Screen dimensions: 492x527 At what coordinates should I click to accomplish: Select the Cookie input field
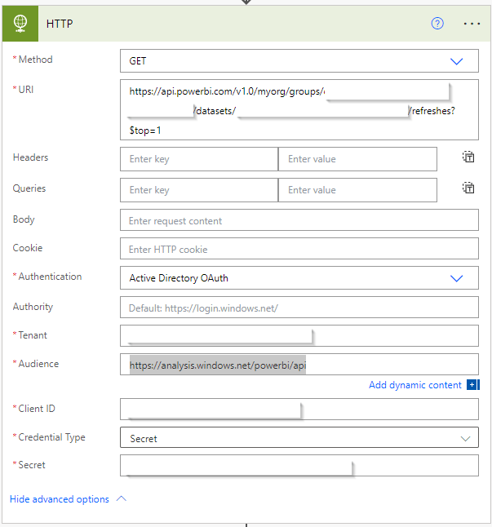pos(299,249)
